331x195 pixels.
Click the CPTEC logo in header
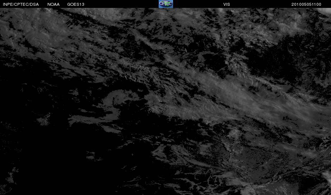tap(166, 4)
